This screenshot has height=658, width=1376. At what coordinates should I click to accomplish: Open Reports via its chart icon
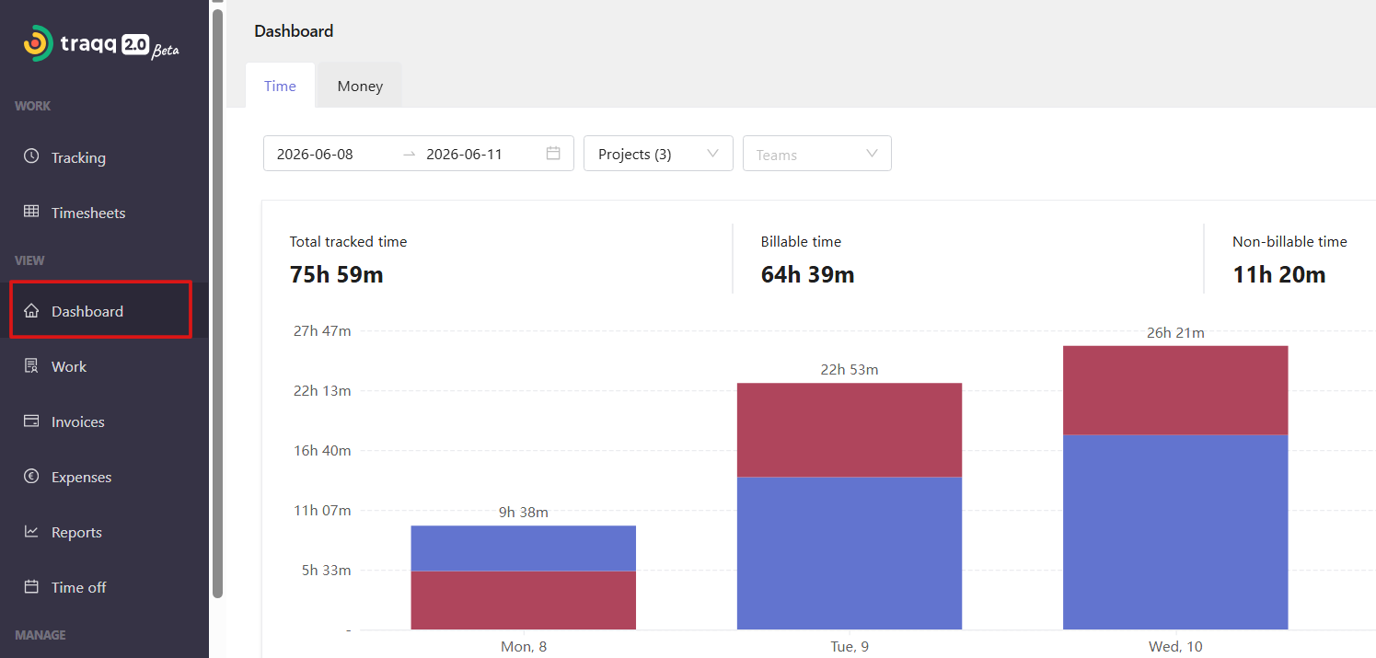tap(31, 532)
